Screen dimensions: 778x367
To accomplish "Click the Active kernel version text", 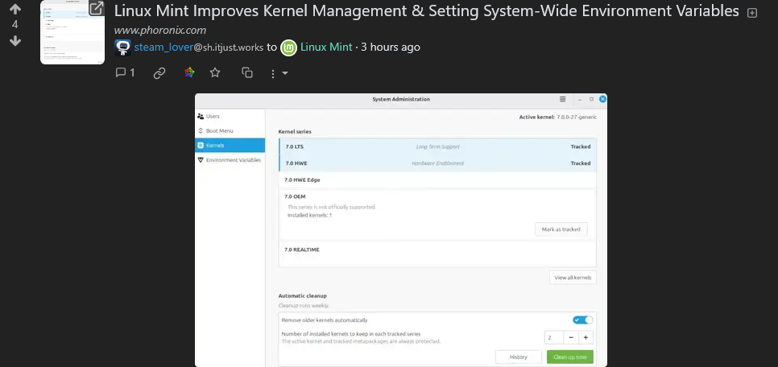I will [557, 118].
